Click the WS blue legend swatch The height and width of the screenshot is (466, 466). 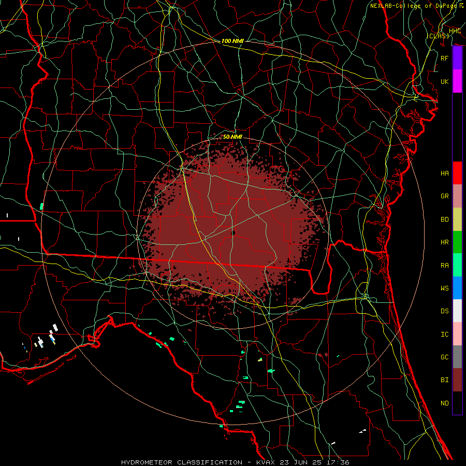[x=457, y=288]
